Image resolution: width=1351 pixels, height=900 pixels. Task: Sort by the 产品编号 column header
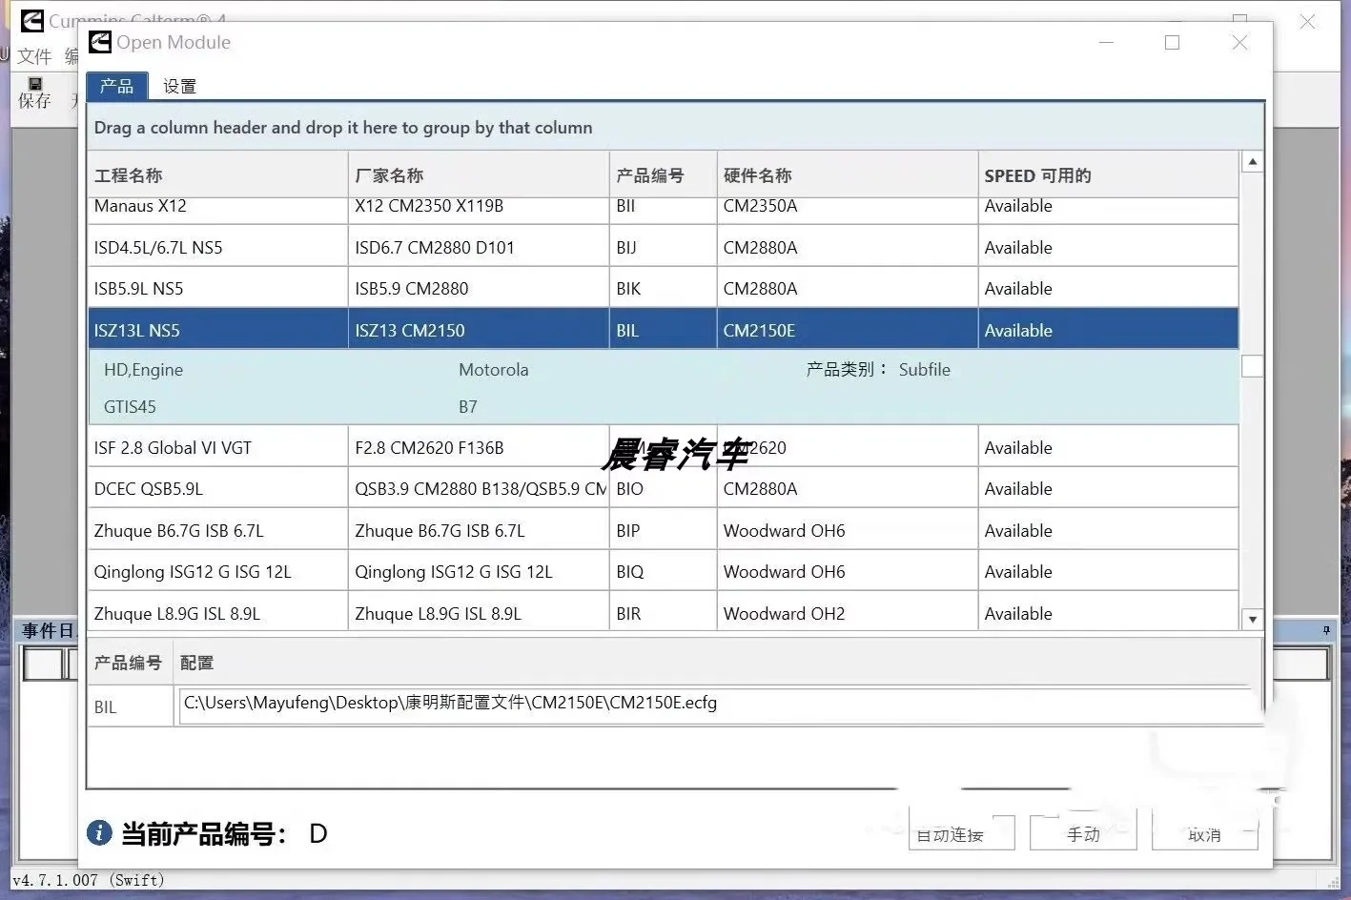tap(663, 175)
